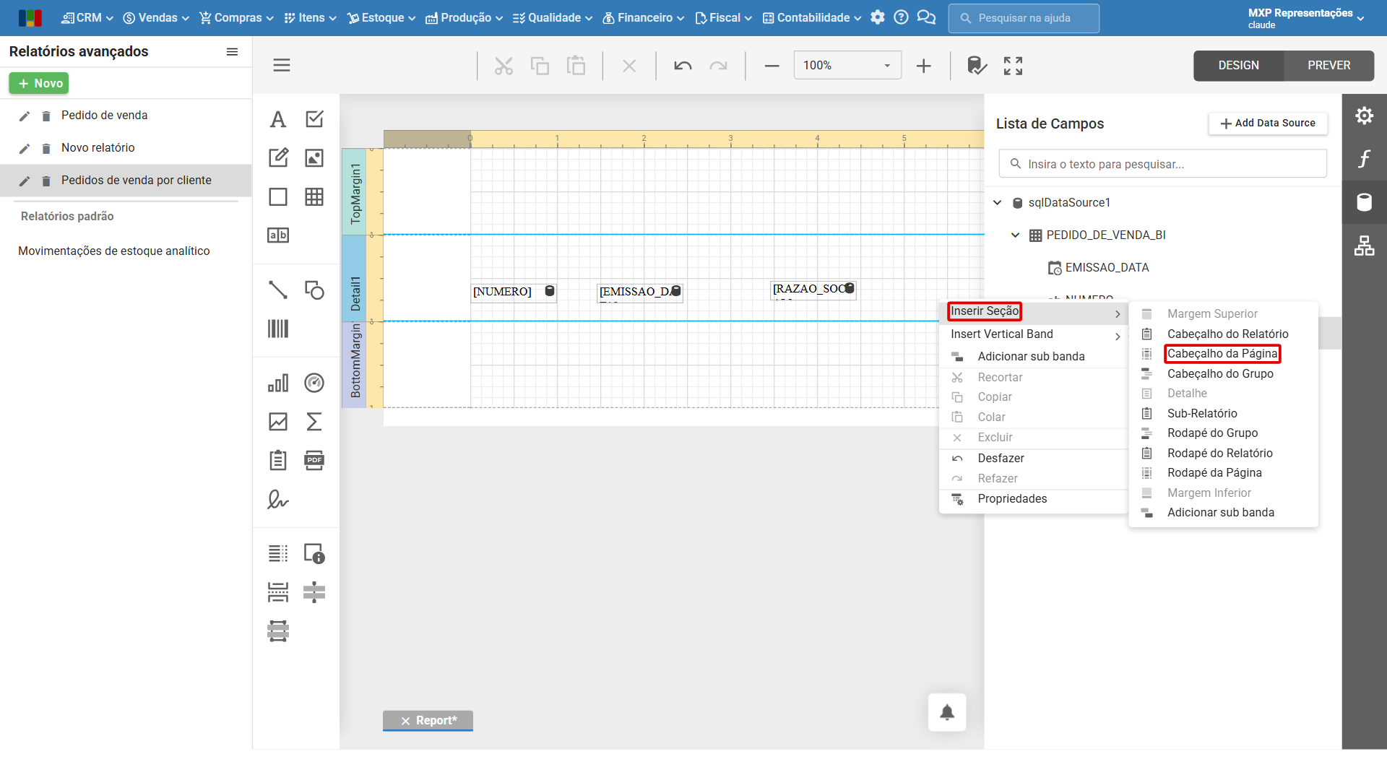Select the PDF Content tool
The width and height of the screenshot is (1387, 780).
(x=314, y=460)
